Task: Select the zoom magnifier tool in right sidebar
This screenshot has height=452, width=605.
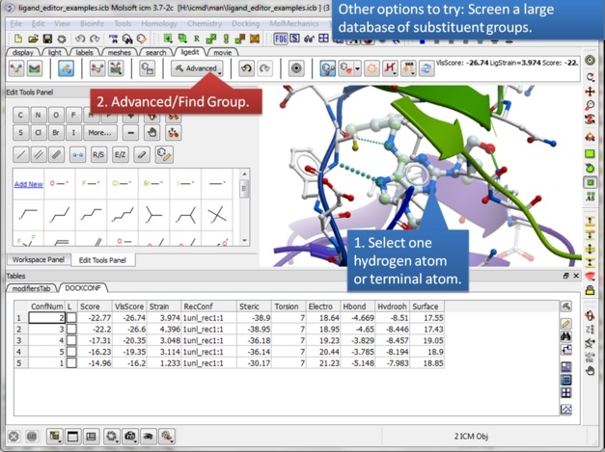Action: click(590, 106)
